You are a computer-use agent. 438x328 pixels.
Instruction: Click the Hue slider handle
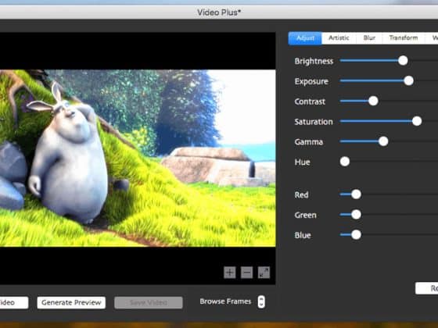pyautogui.click(x=345, y=162)
